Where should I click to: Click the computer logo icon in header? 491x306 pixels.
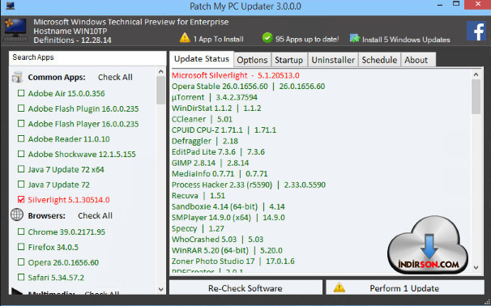coord(15,30)
